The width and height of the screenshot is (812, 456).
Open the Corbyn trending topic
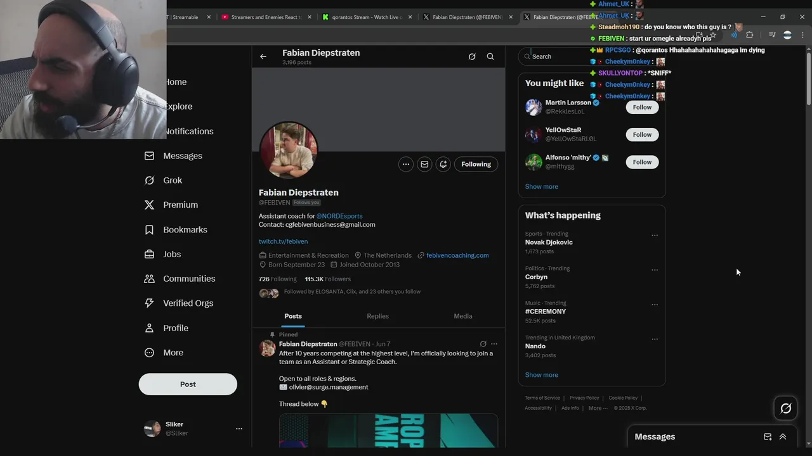pyautogui.click(x=536, y=277)
